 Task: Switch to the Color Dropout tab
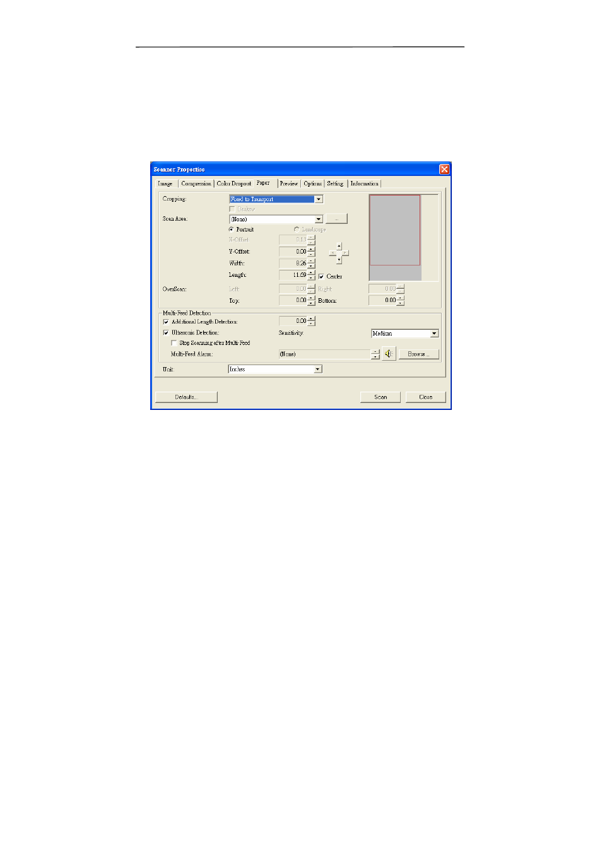pos(233,184)
